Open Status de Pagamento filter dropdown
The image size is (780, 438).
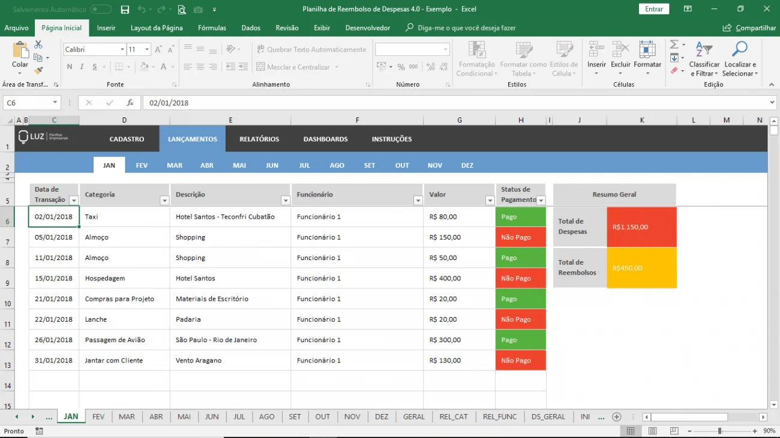[541, 201]
